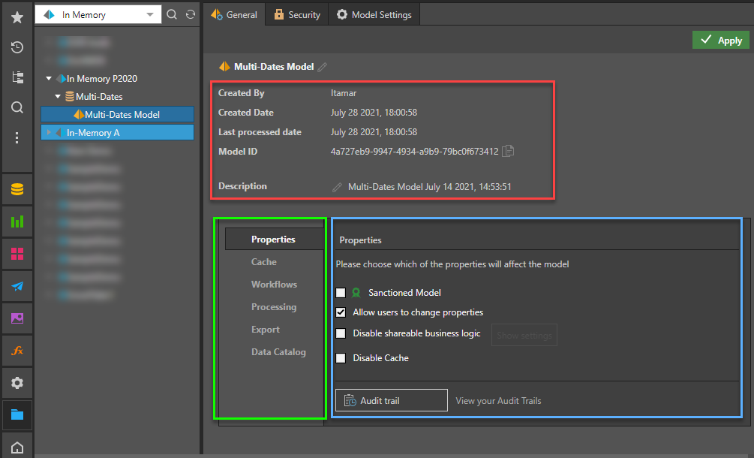The height and width of the screenshot is (458, 754).
Task: Select the Export section
Action: (266, 330)
